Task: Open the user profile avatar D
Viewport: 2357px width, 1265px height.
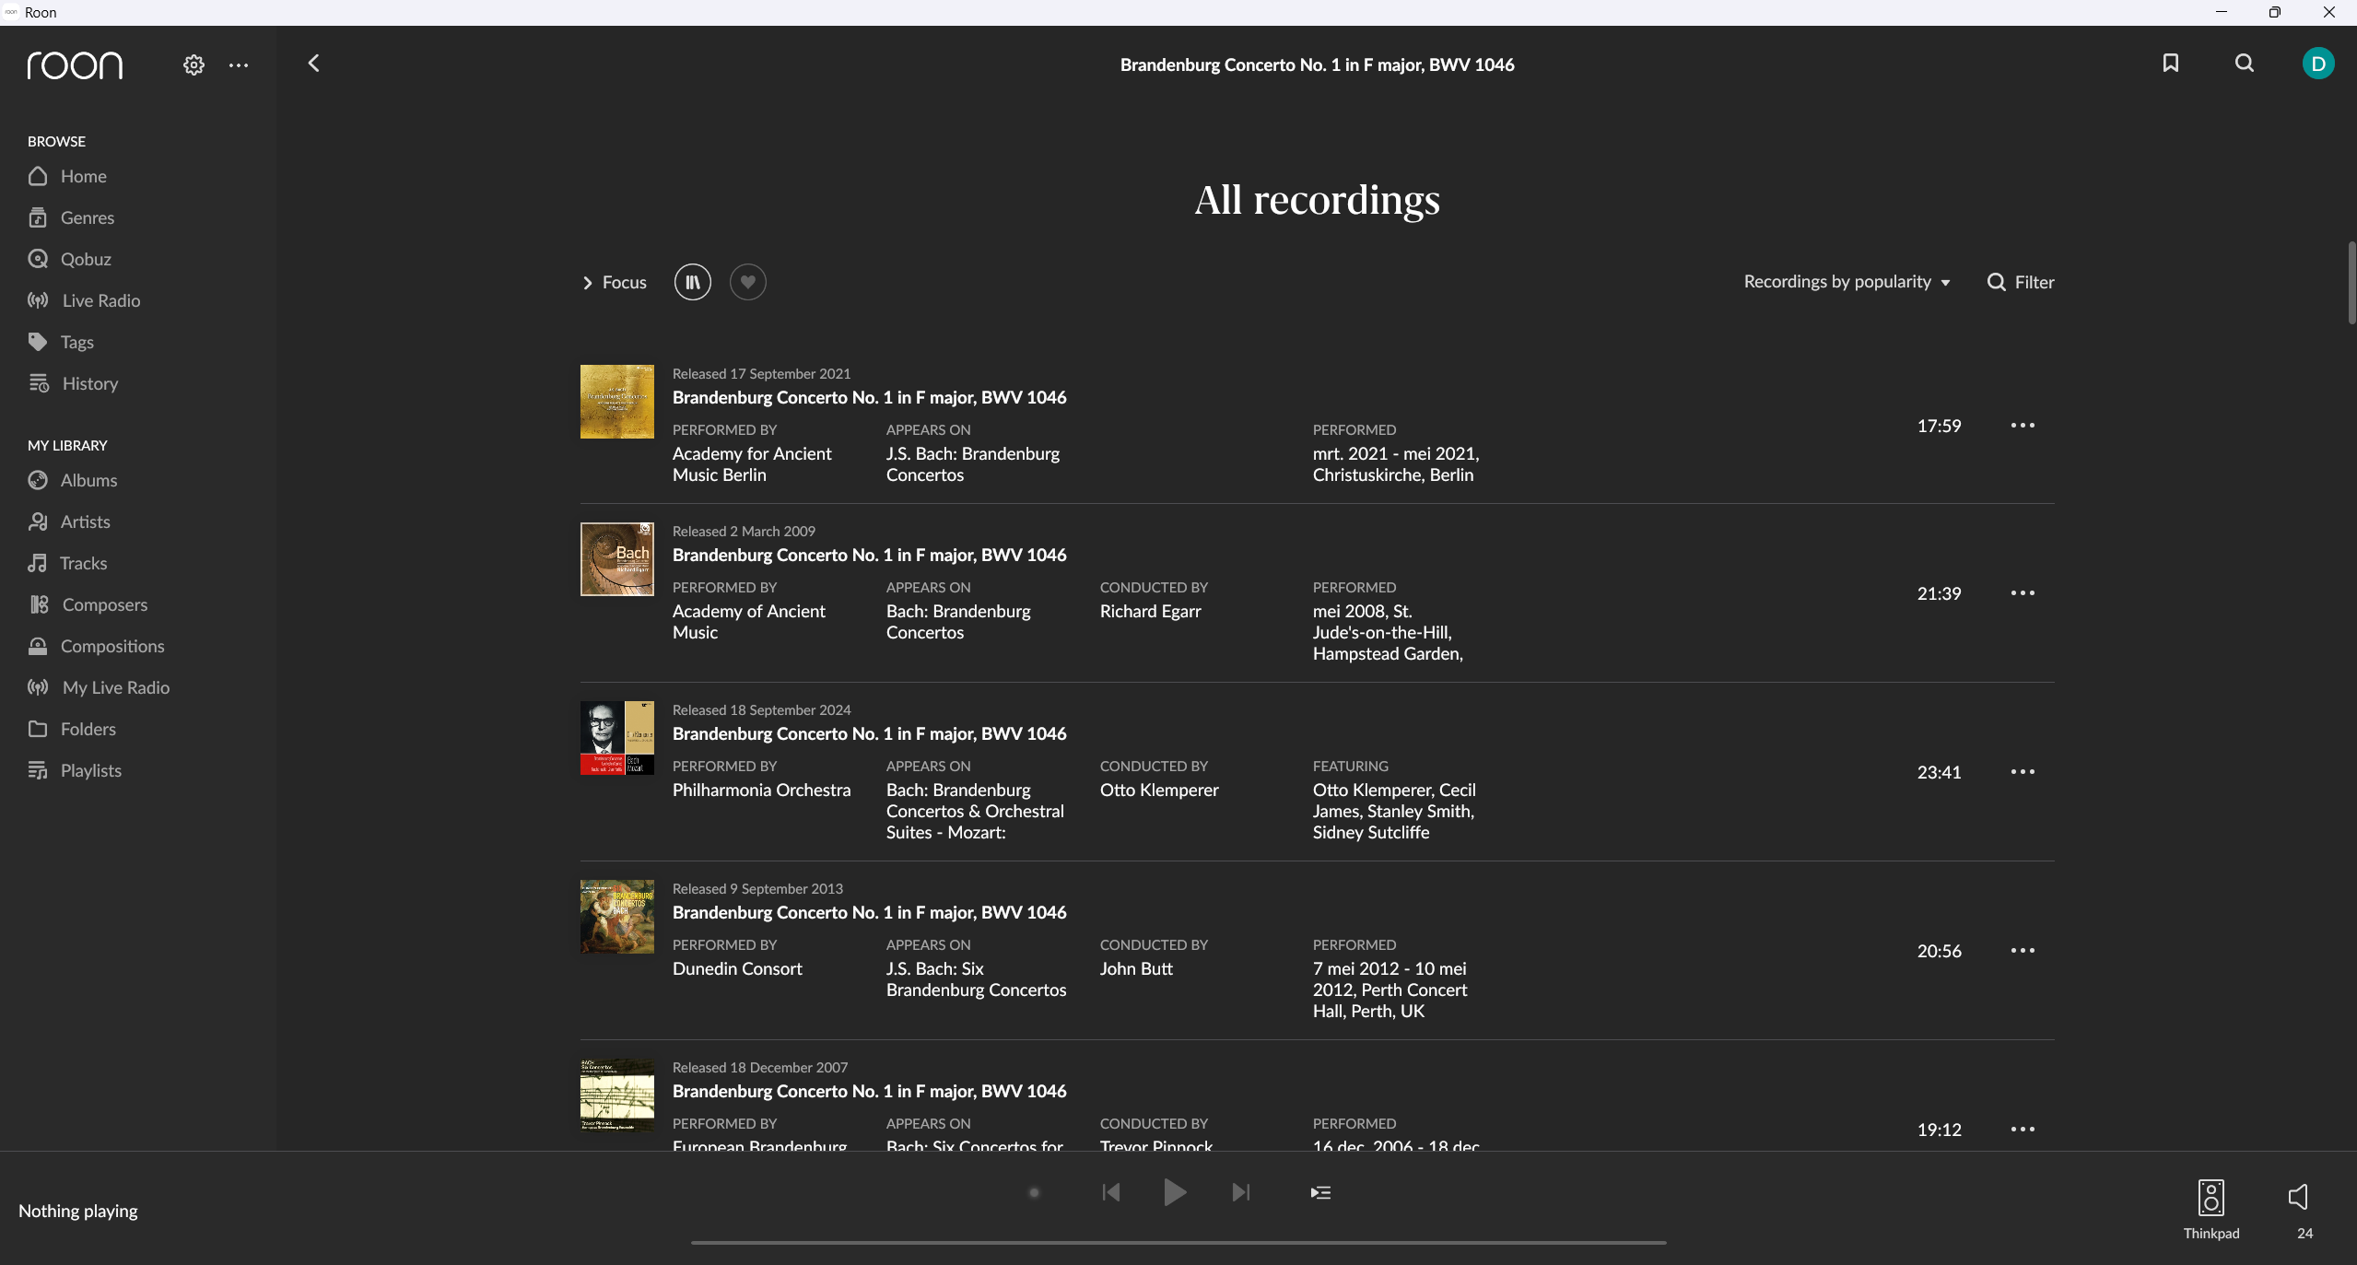Action: [x=2318, y=64]
